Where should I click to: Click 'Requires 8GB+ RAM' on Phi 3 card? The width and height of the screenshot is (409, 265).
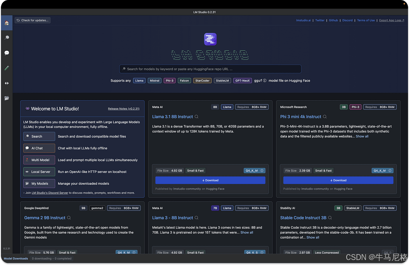pos(380,107)
